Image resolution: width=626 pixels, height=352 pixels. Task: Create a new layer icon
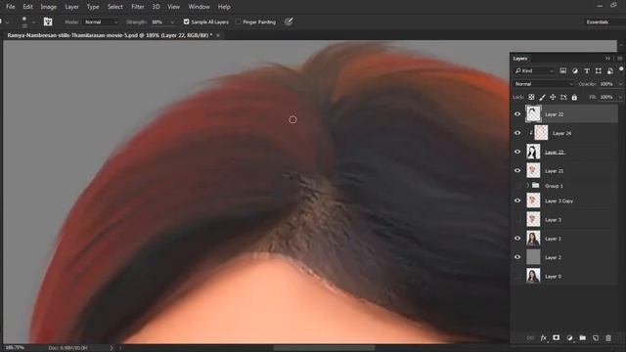coord(596,338)
